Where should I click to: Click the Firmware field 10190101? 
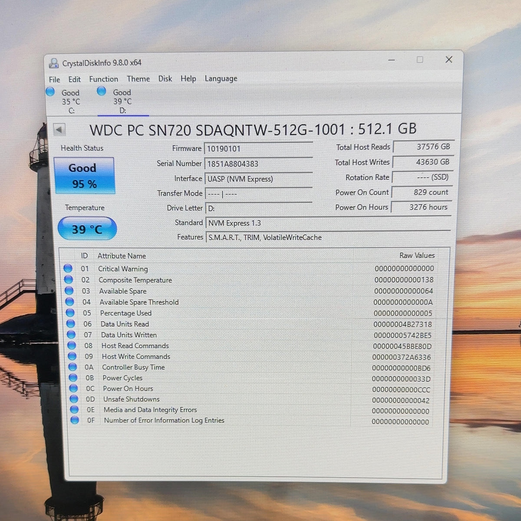[258, 148]
